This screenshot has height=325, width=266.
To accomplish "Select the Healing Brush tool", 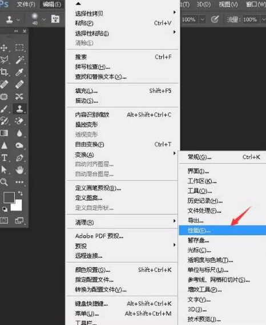I will coord(19,84).
